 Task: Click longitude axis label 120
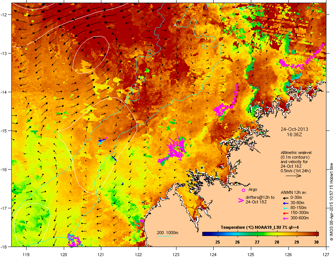[64, 254]
